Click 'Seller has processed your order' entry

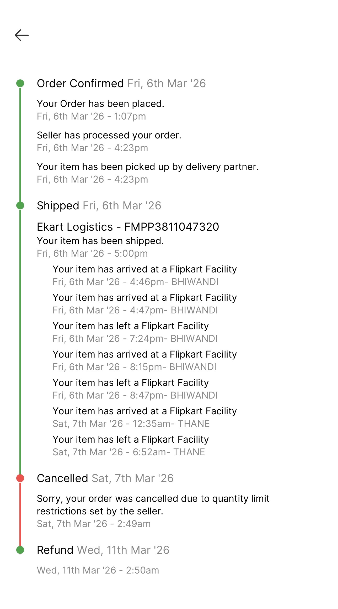[109, 135]
